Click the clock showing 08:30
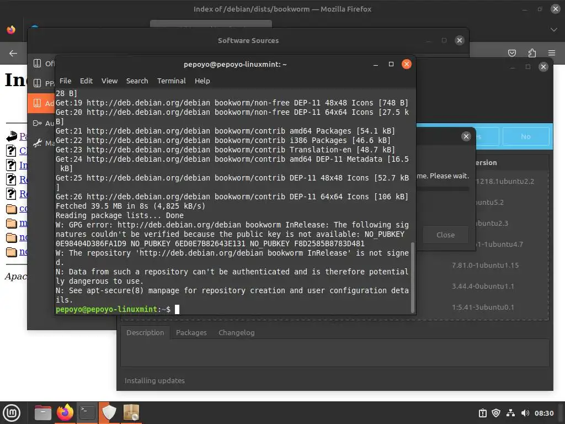 pos(543,413)
